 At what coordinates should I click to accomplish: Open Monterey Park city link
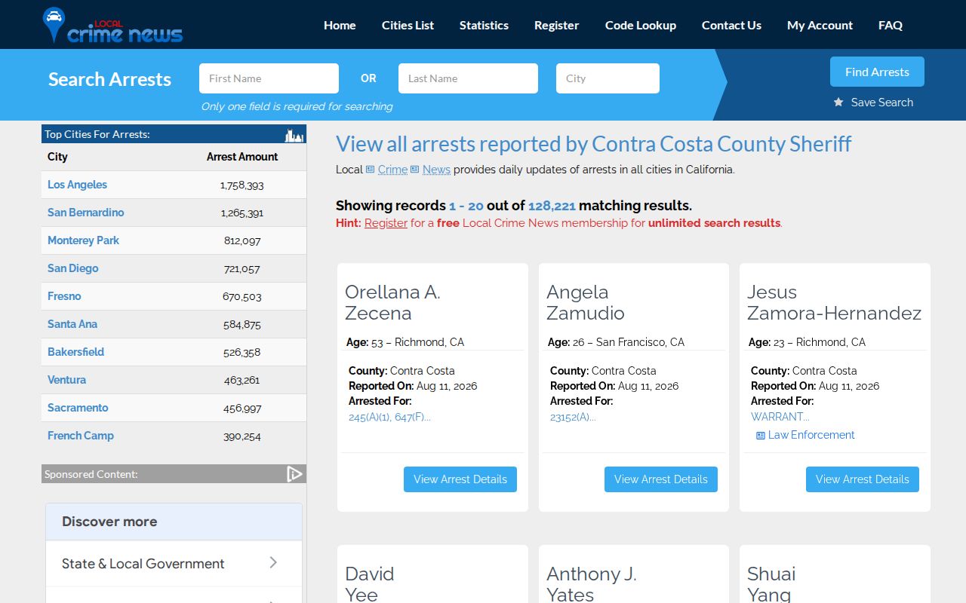83,240
